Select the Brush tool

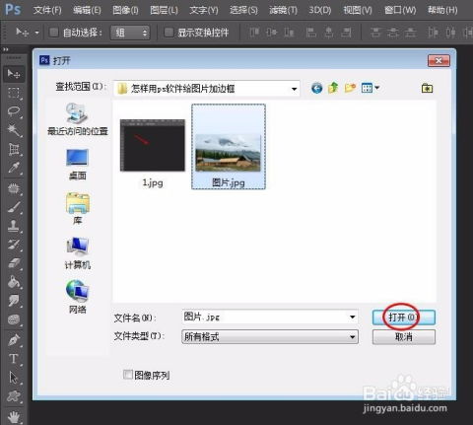(14, 207)
